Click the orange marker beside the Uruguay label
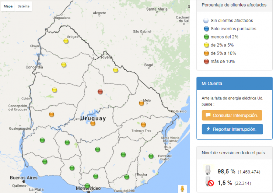Viewport: 273px width, 193px height. point(93,123)
